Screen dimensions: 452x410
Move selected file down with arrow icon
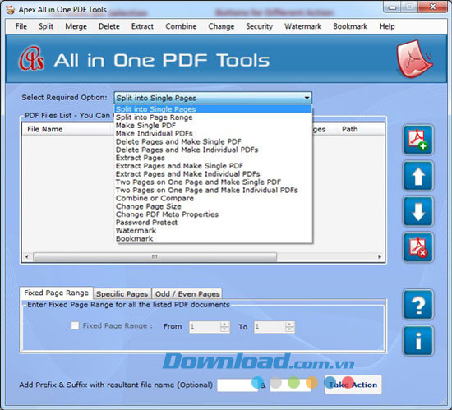[417, 211]
